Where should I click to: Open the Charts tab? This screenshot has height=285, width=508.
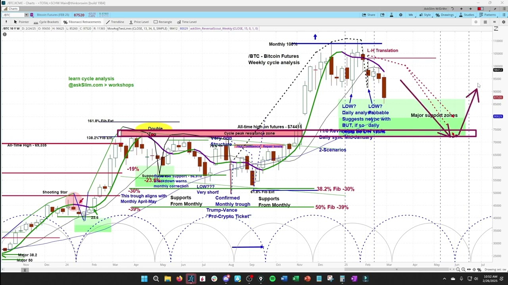coord(10,9)
